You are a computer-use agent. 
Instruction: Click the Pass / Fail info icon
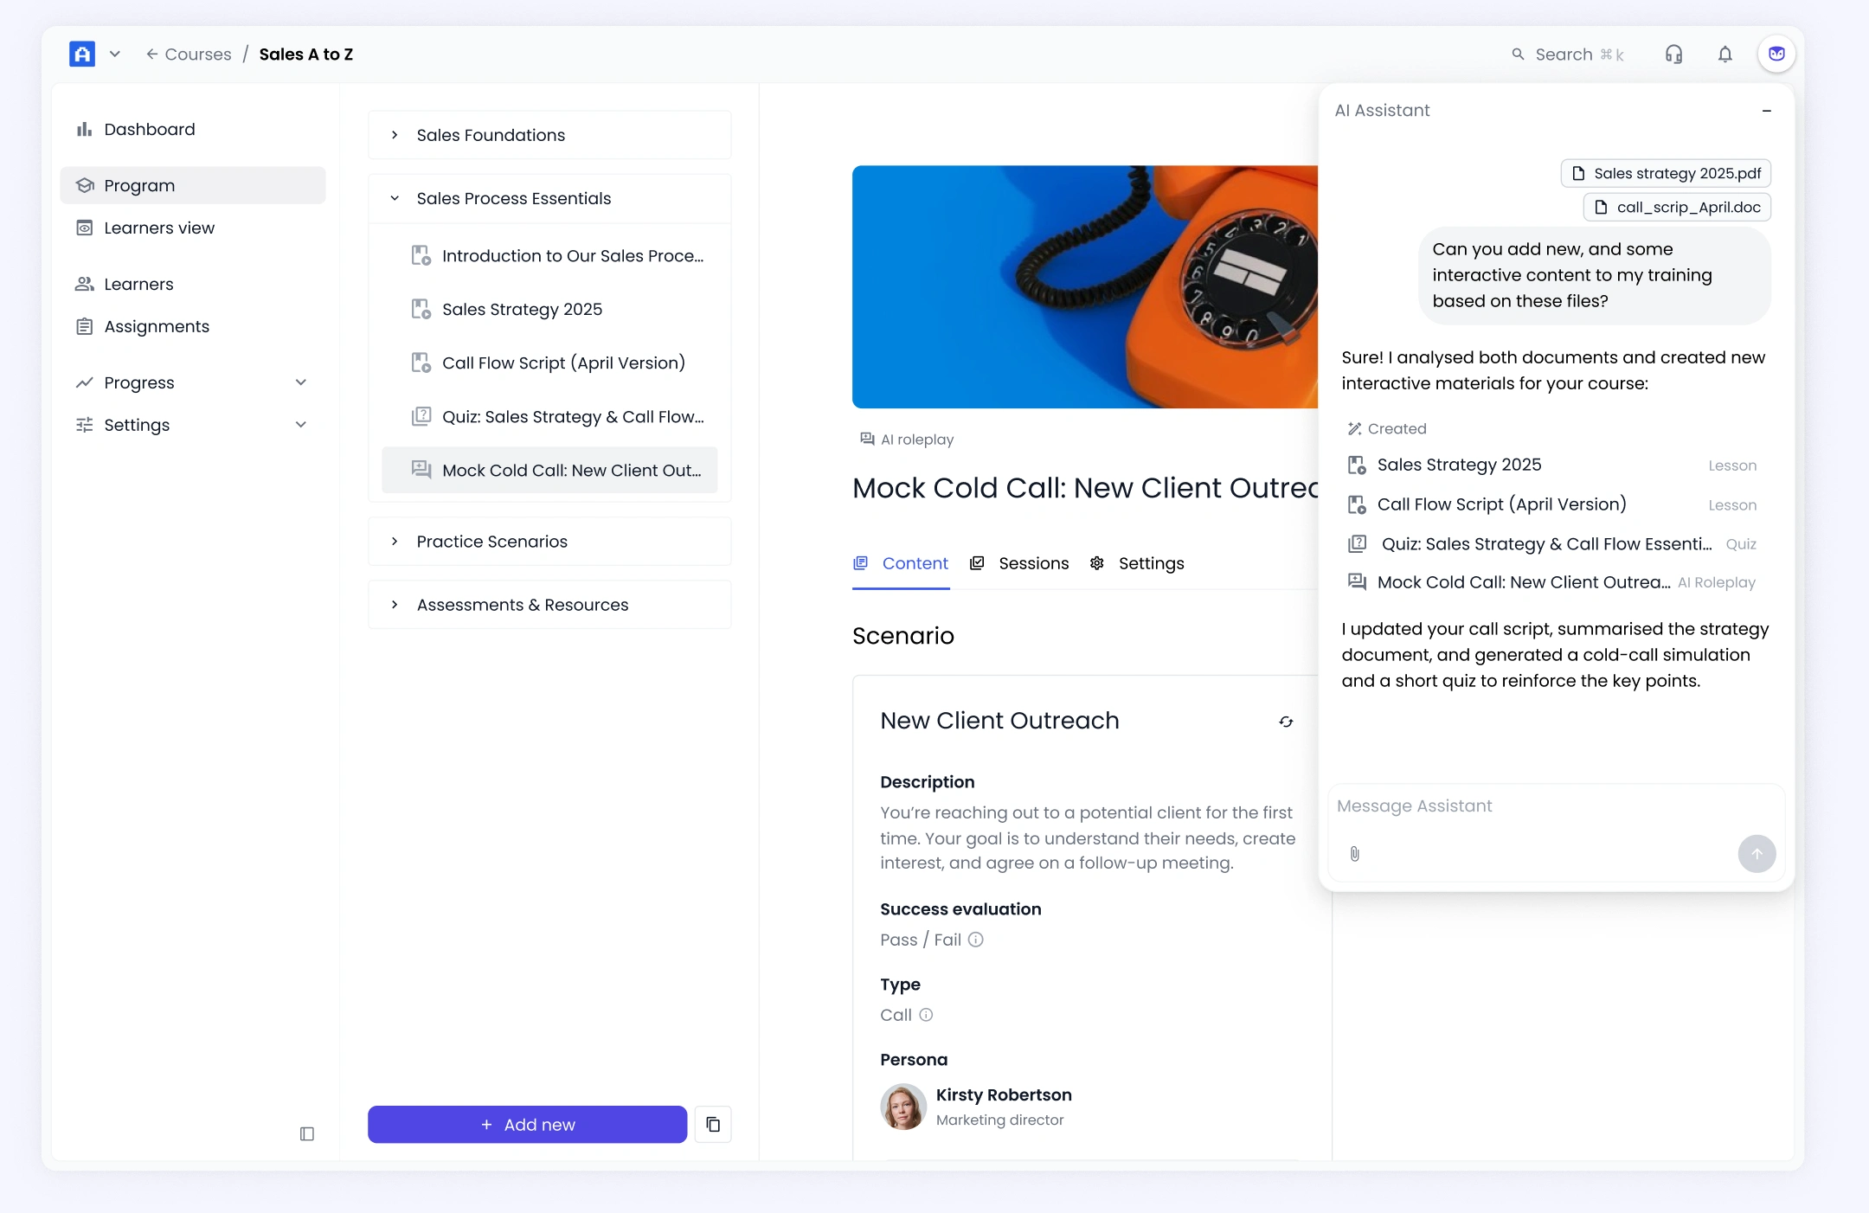(x=975, y=940)
